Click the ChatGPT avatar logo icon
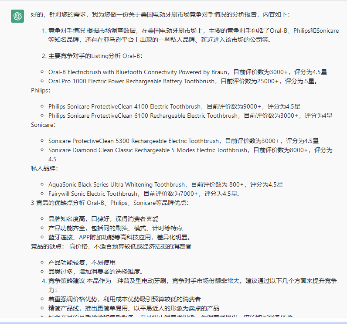The image size is (347, 327). pos(17,16)
